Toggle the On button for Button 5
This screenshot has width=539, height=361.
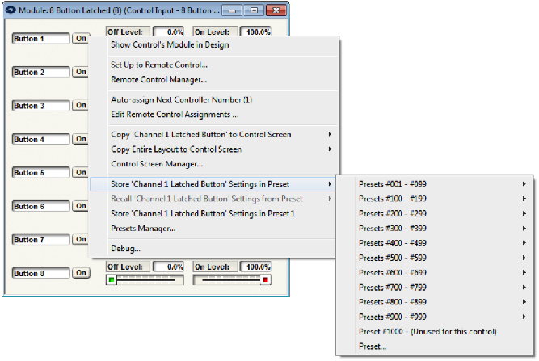click(x=81, y=172)
